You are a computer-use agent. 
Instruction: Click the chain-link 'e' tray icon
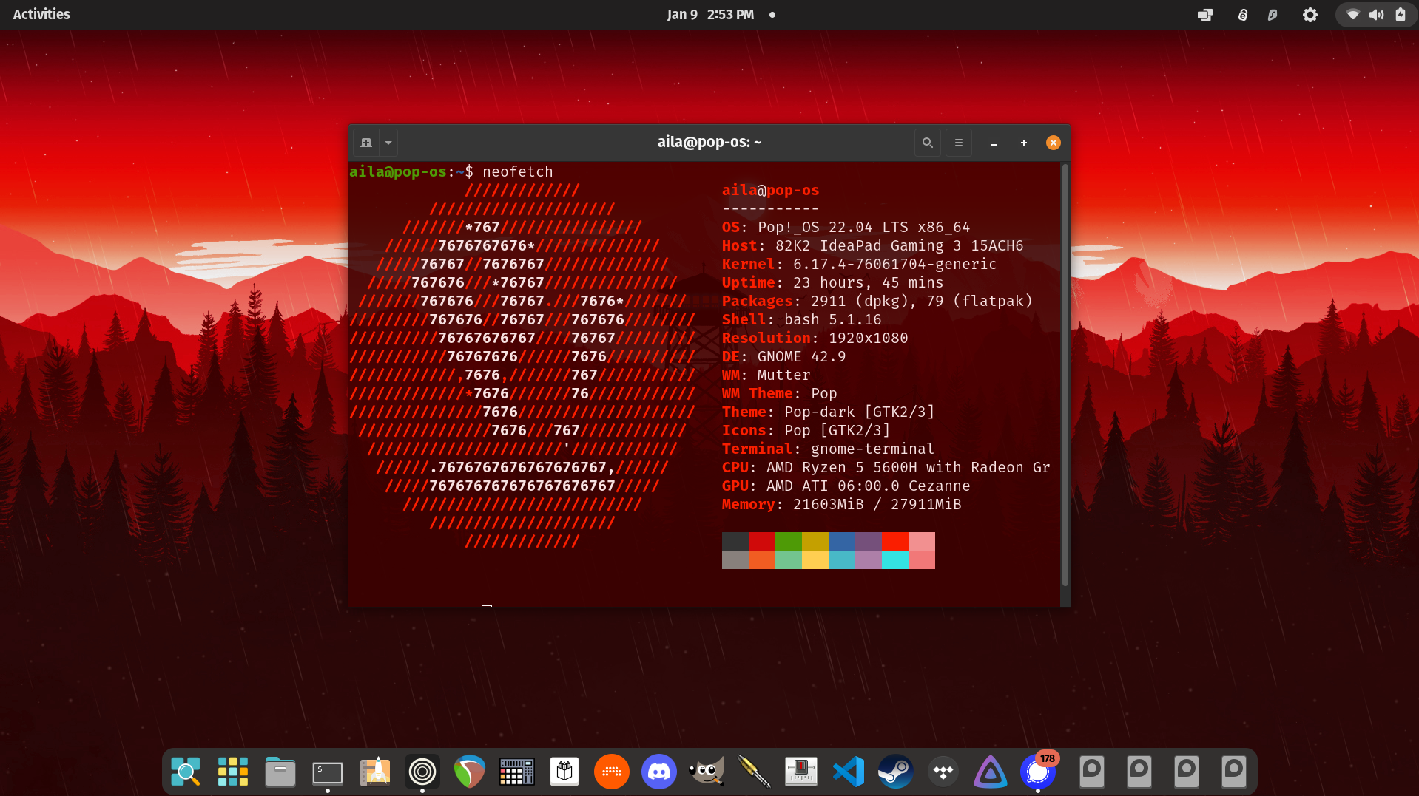1243,15
